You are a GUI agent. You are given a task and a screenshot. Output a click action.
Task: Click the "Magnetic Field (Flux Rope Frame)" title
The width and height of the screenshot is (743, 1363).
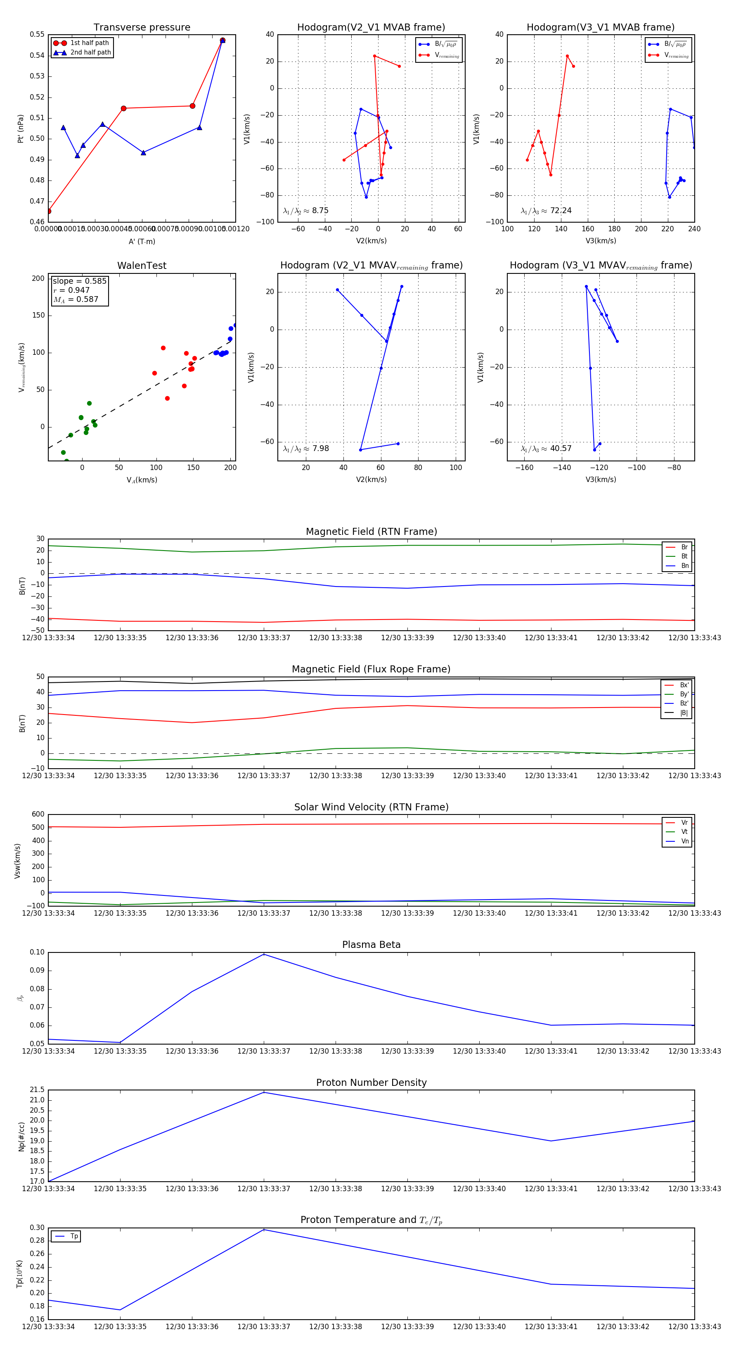point(371,670)
